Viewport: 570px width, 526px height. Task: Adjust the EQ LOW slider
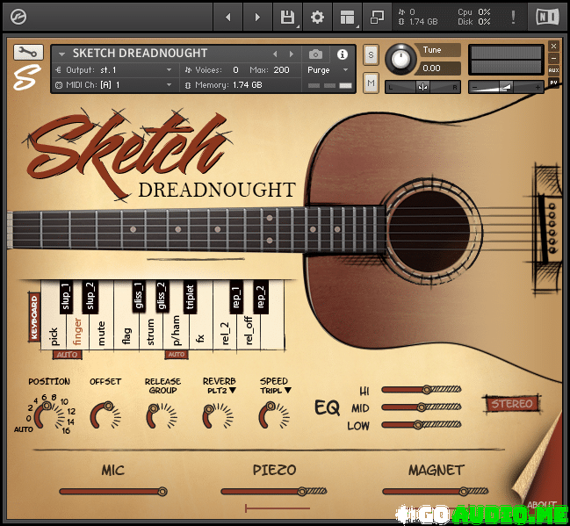point(422,425)
